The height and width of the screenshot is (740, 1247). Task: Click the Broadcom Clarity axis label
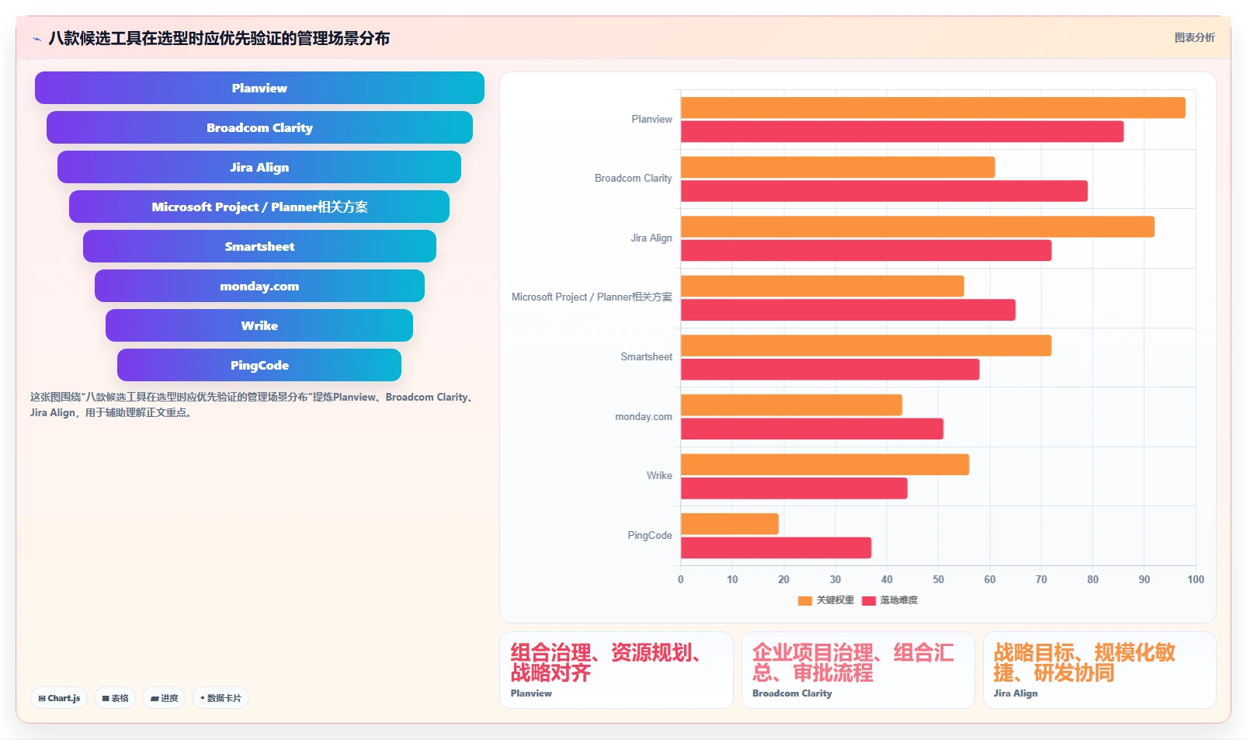pyautogui.click(x=633, y=178)
